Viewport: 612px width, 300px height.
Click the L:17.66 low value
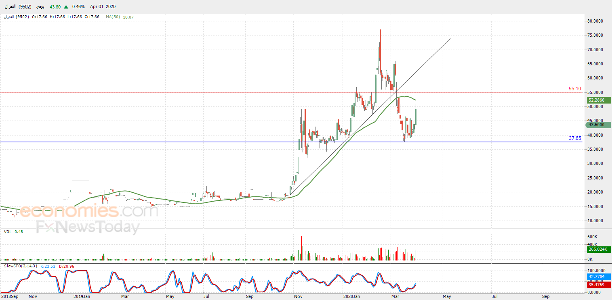point(75,17)
